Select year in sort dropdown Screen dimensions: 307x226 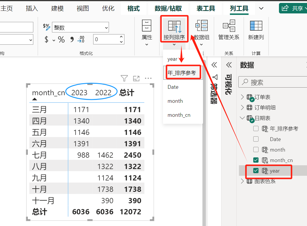(x=183, y=59)
